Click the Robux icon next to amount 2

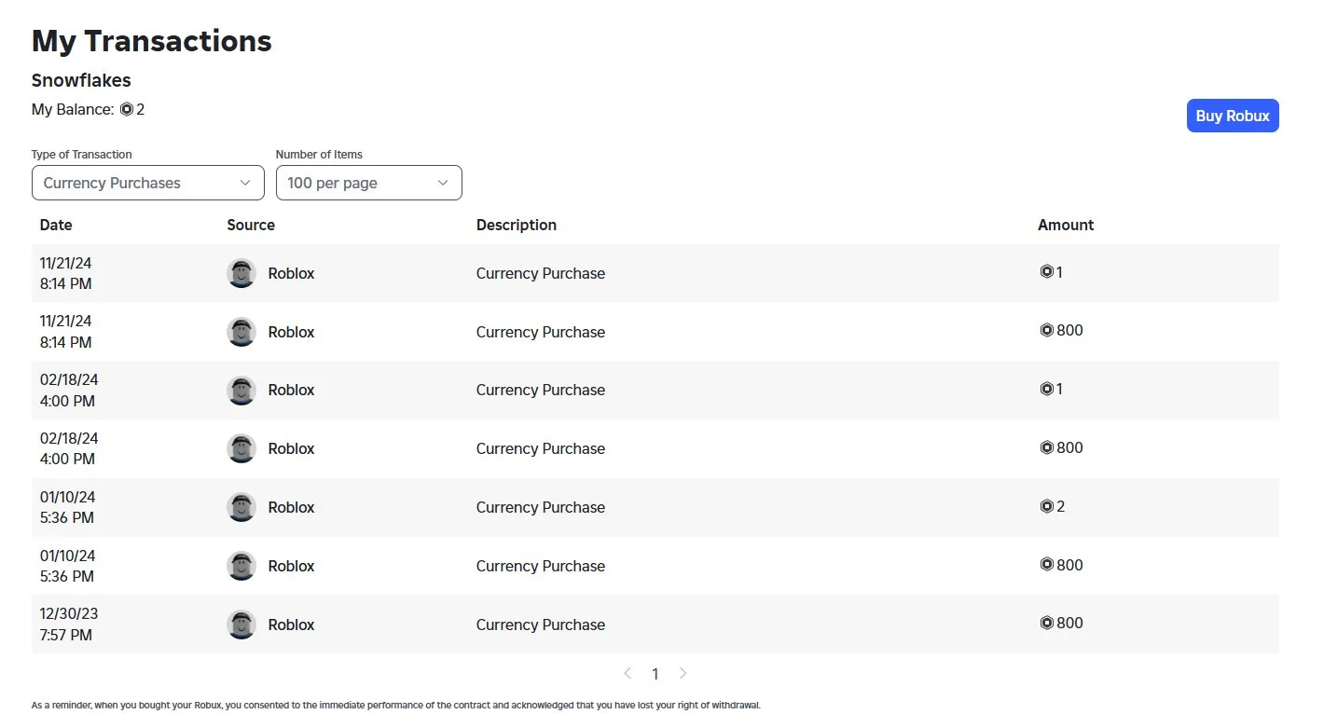pos(1046,507)
